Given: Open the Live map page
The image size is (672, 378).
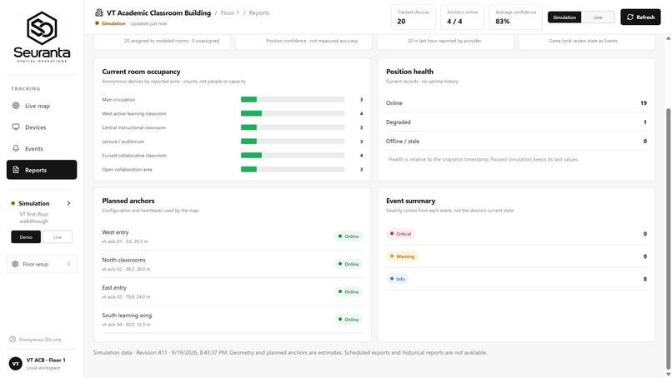Looking at the screenshot, I should click(42, 106).
